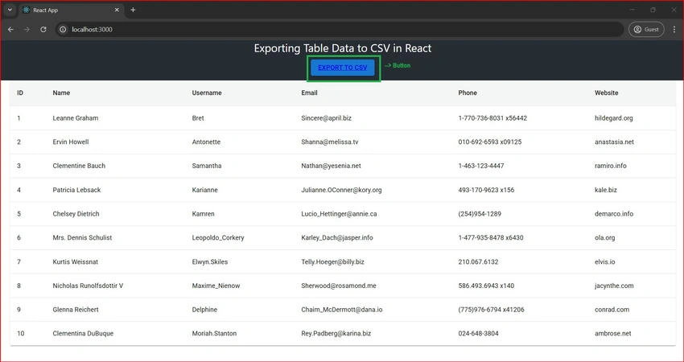Click the email Shanna@melissa.tv
Image resolution: width=684 pixels, height=362 pixels.
click(x=330, y=142)
